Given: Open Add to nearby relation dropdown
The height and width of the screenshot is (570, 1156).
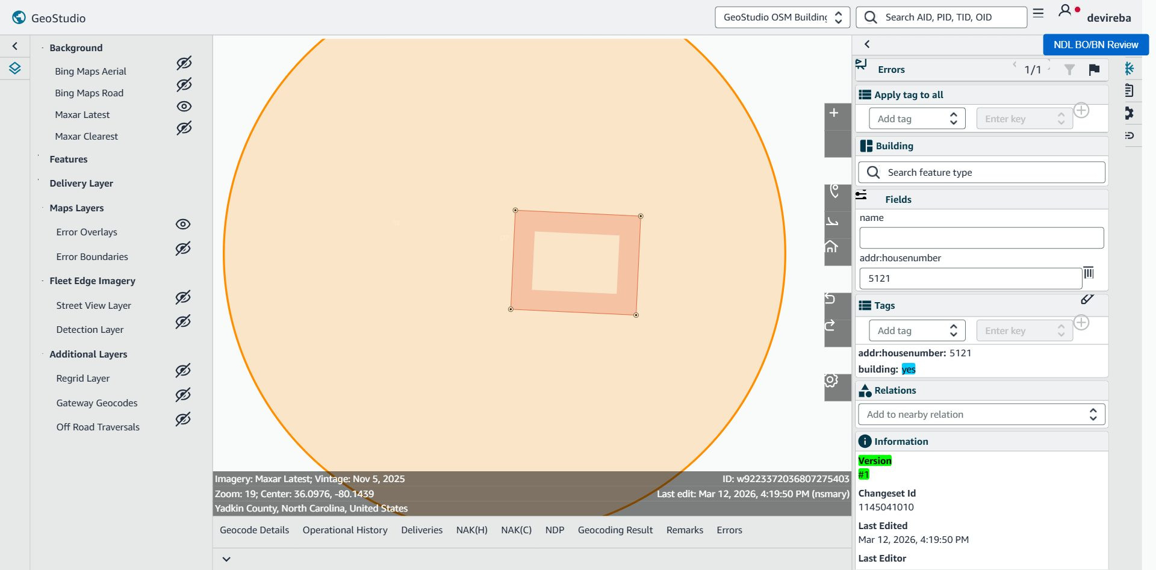Looking at the screenshot, I should pos(981,414).
